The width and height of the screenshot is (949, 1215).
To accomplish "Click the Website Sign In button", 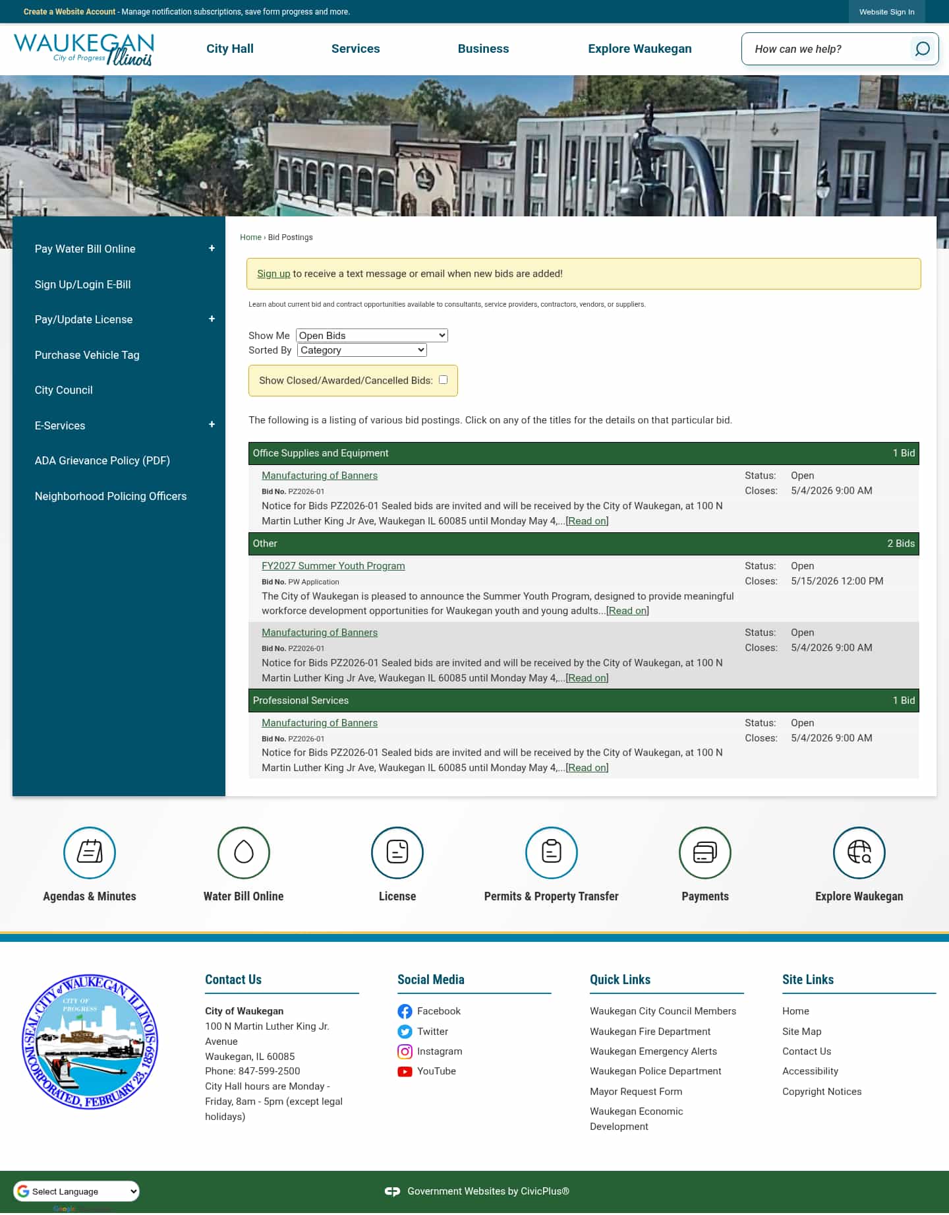I will pos(887,12).
